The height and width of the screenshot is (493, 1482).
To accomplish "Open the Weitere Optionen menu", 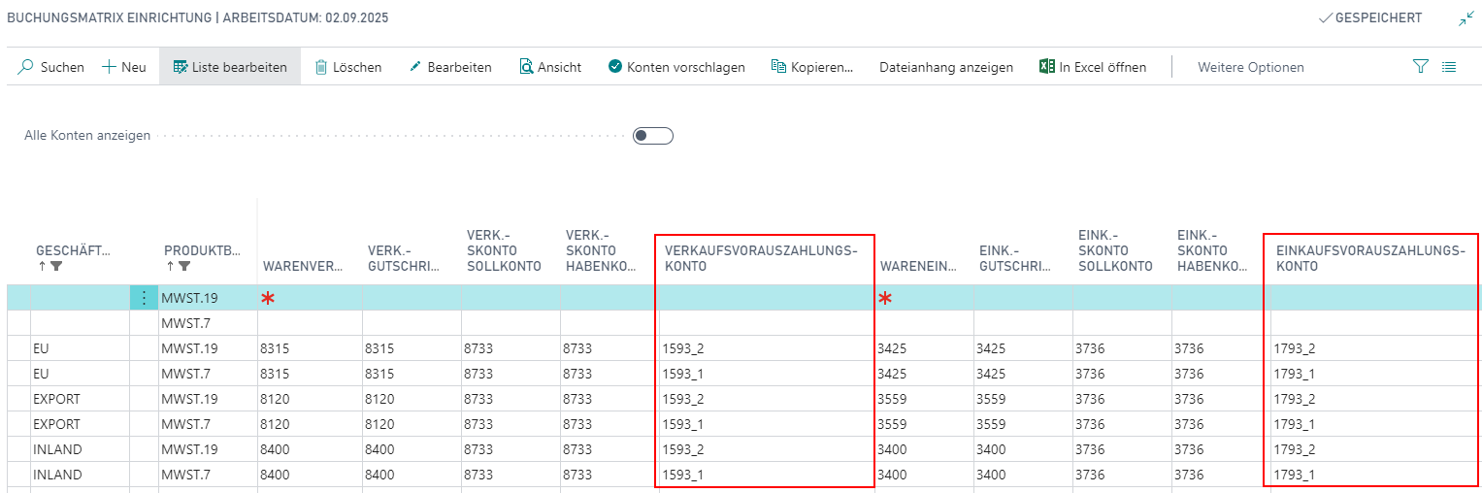I will [x=1250, y=67].
